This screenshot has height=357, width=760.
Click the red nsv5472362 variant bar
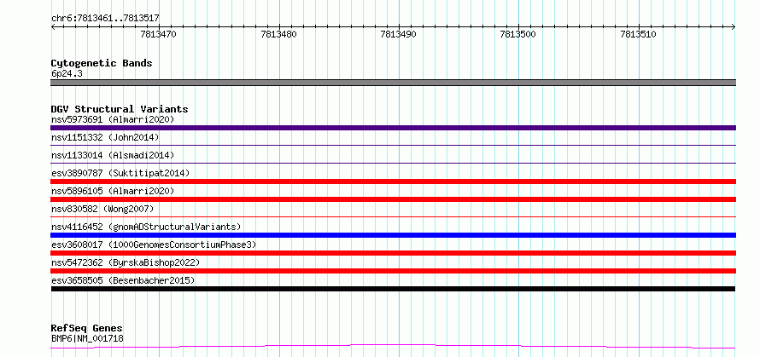point(393,271)
